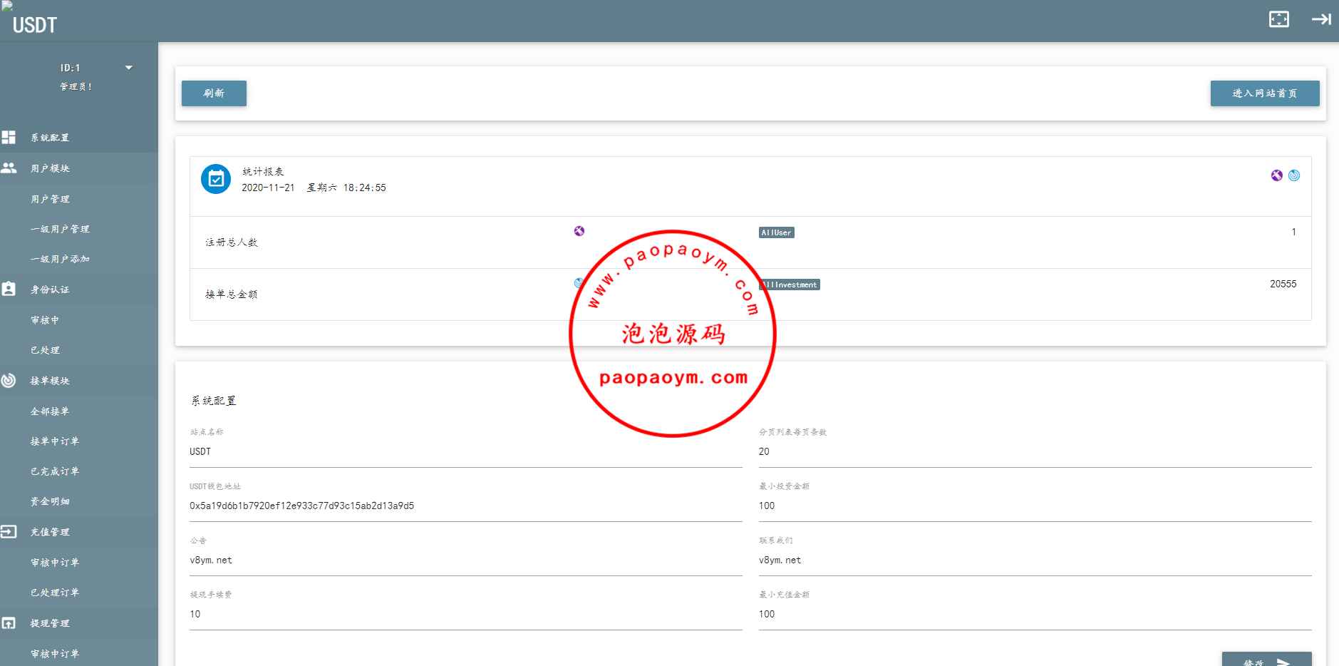This screenshot has width=1339, height=666.
Task: Click the 系统配置 dashboard grid icon
Action: click(9, 137)
